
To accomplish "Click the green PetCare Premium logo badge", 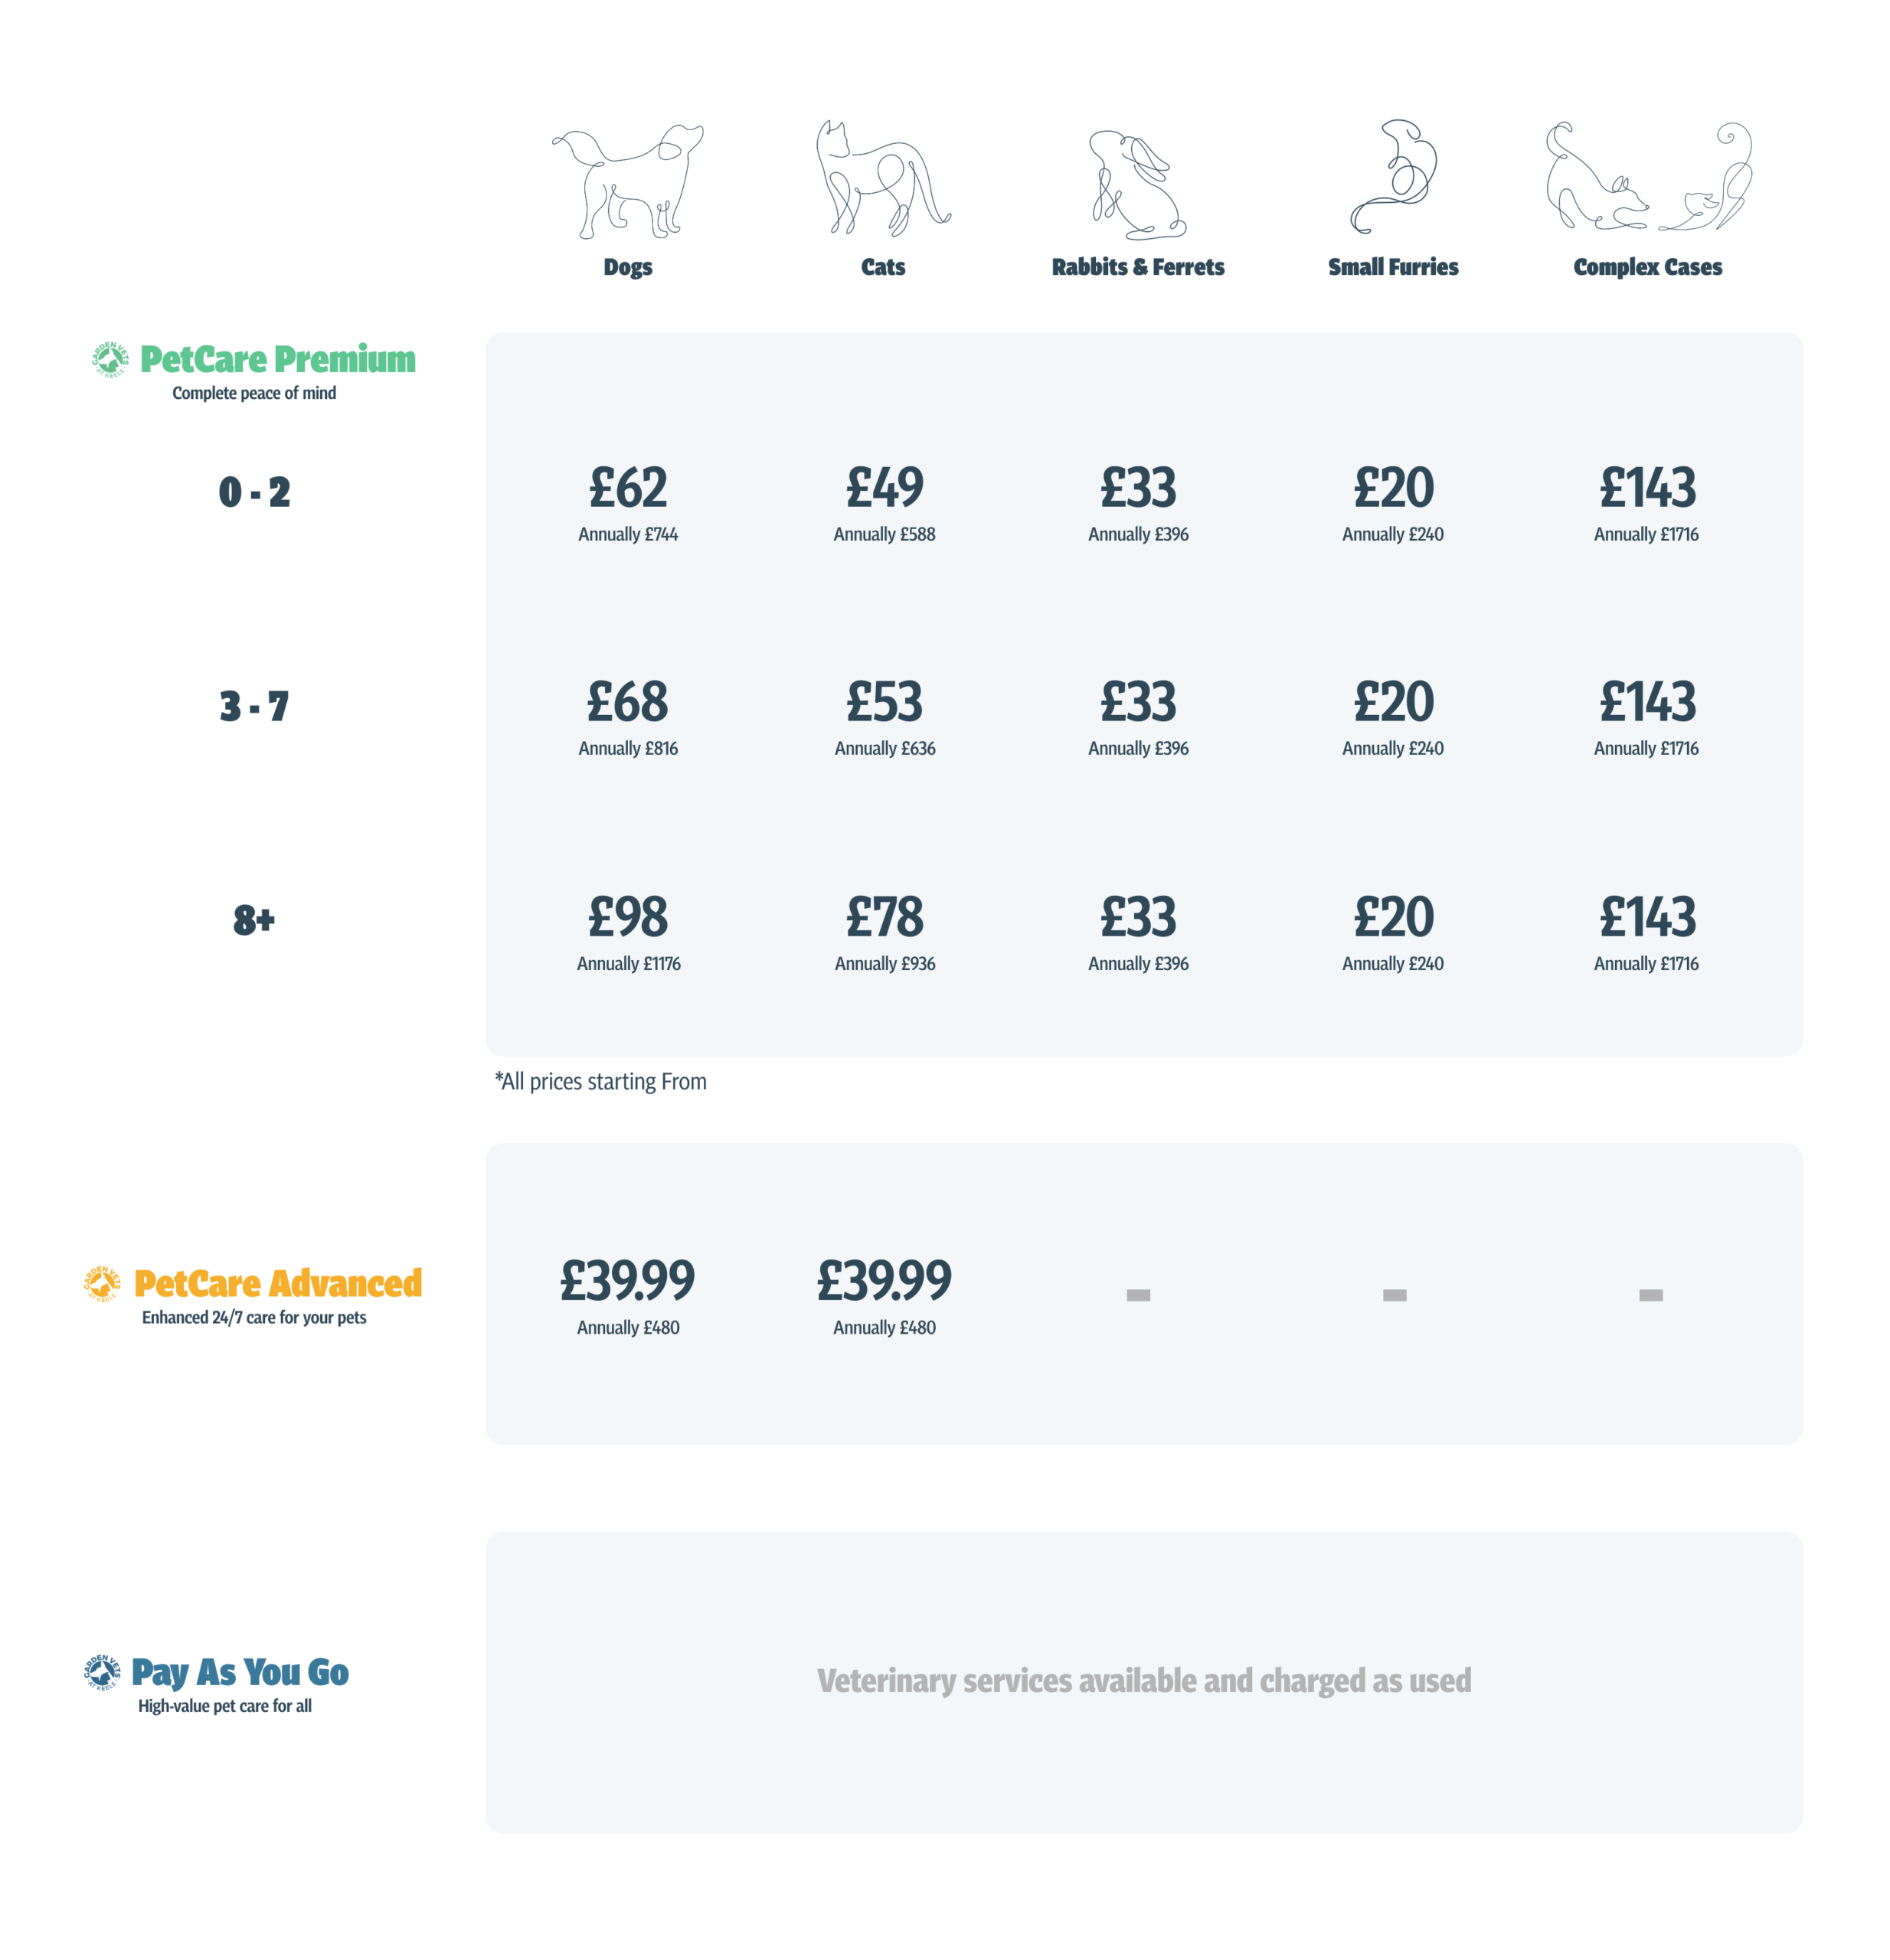I will (110, 359).
